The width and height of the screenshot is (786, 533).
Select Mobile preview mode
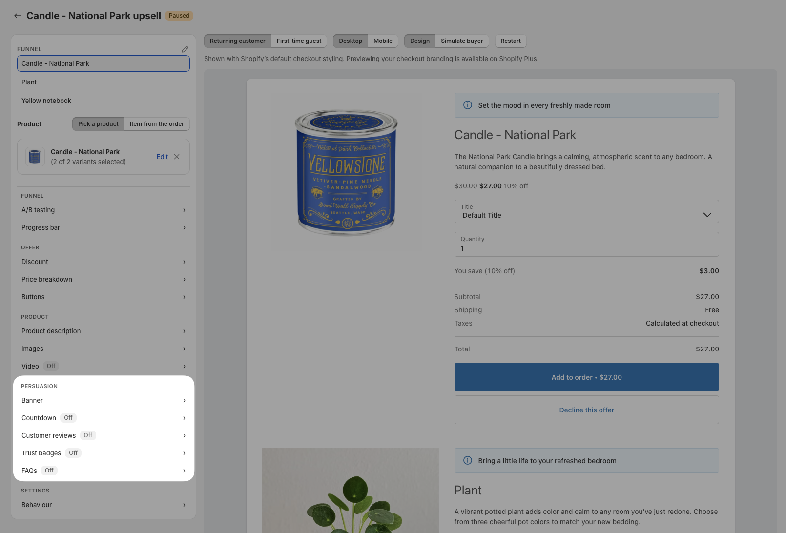[x=383, y=41]
